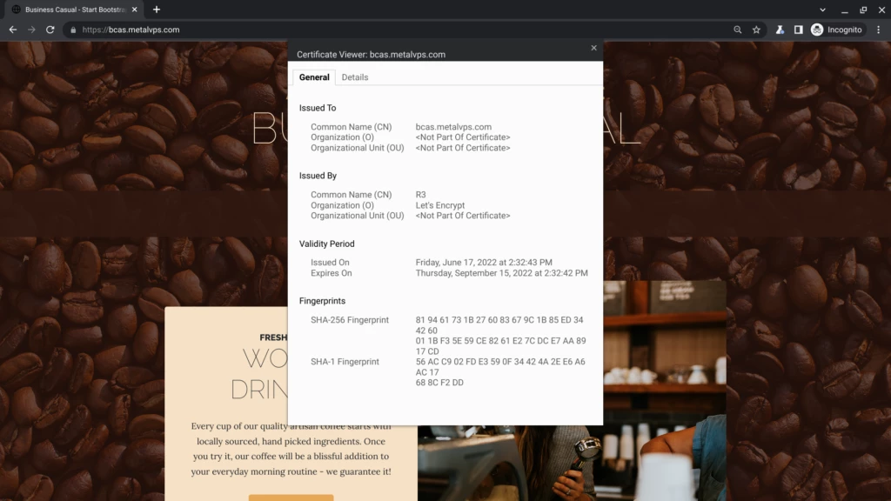Bookmark the page using the star icon
This screenshot has height=501, width=891.
click(755, 29)
